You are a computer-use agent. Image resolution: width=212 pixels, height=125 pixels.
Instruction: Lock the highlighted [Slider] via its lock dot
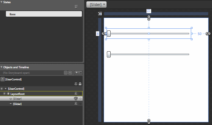tap(80, 99)
